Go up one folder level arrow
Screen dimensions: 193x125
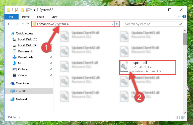coord(28,24)
